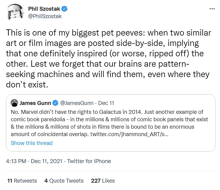Click Phil Szostak's blue verified badge
Screen dimensions: 220x190
(x=65, y=9)
